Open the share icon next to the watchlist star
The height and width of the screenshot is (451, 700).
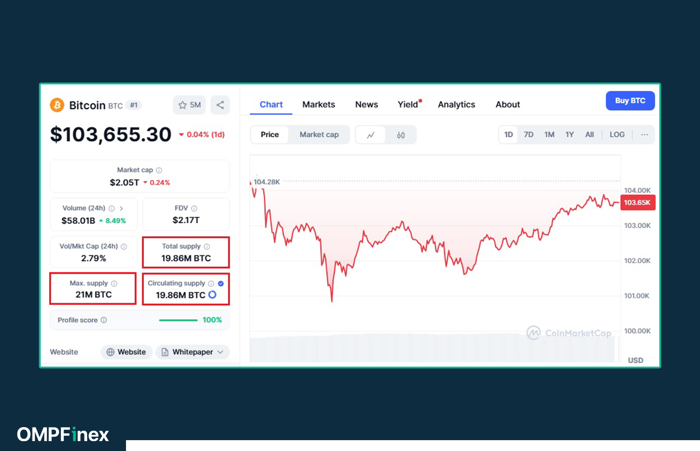(220, 105)
